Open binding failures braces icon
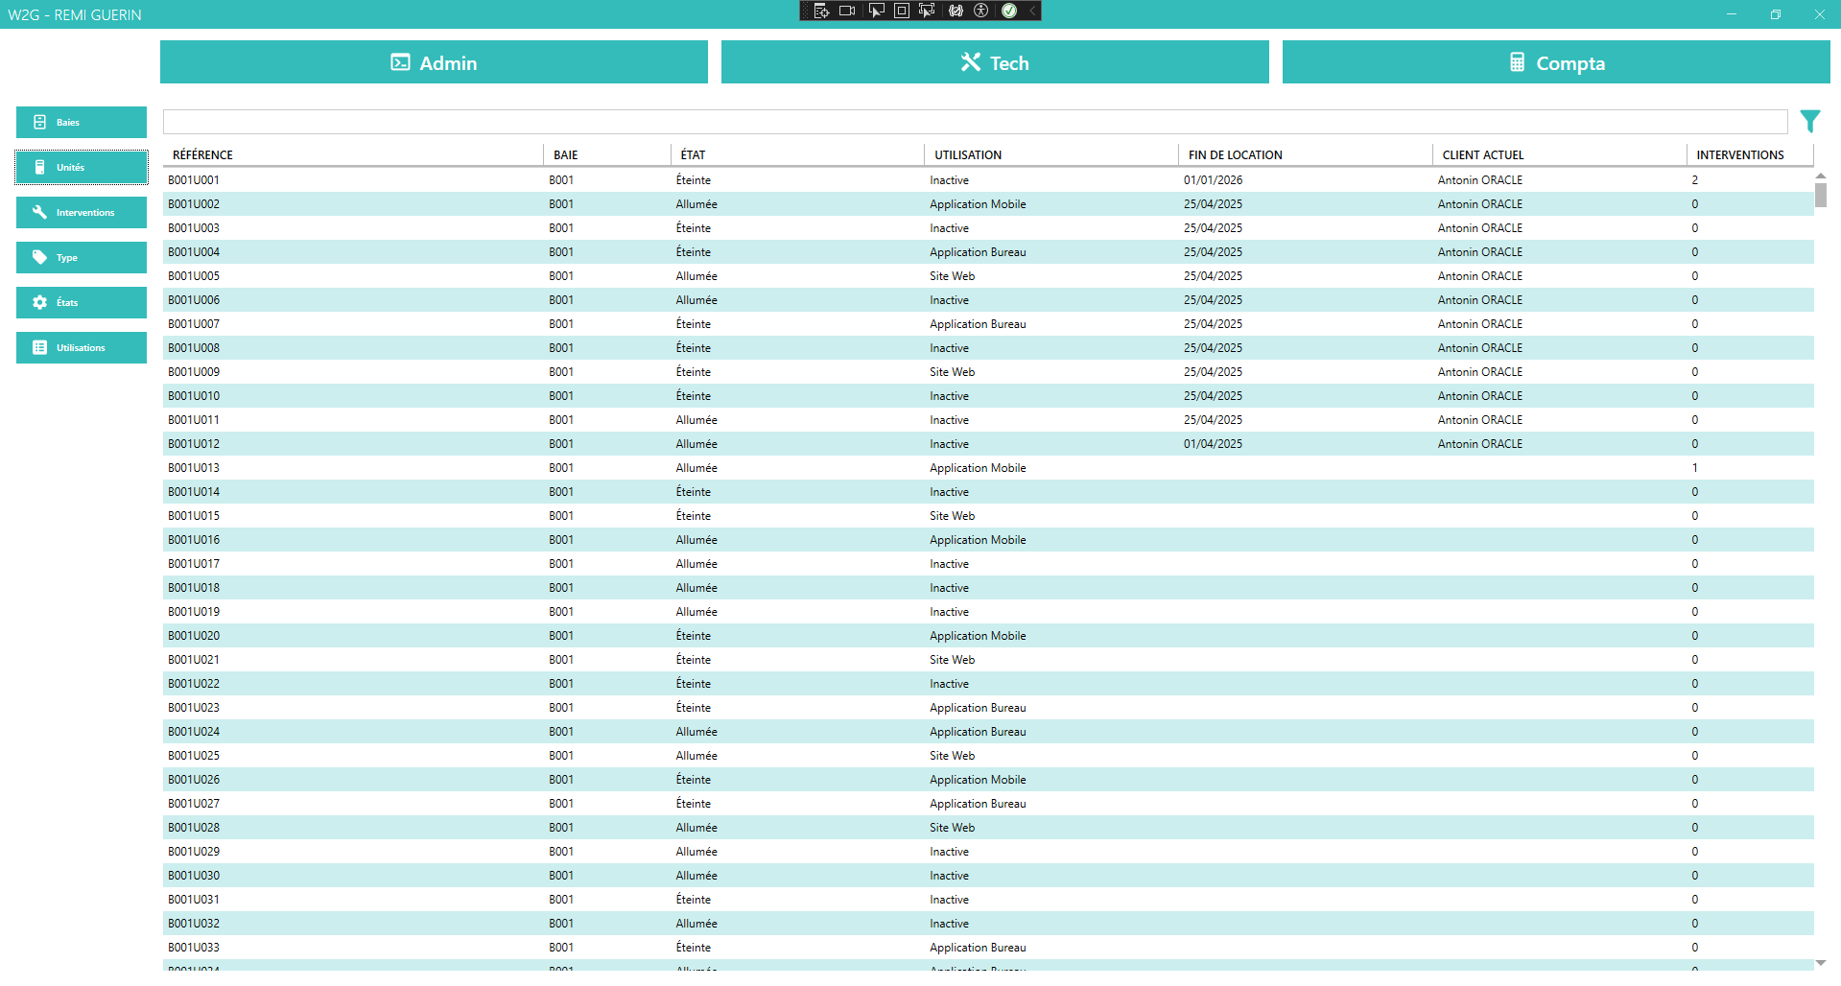 point(956,11)
